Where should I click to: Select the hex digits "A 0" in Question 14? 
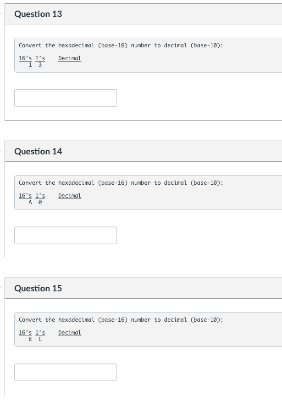pos(35,202)
